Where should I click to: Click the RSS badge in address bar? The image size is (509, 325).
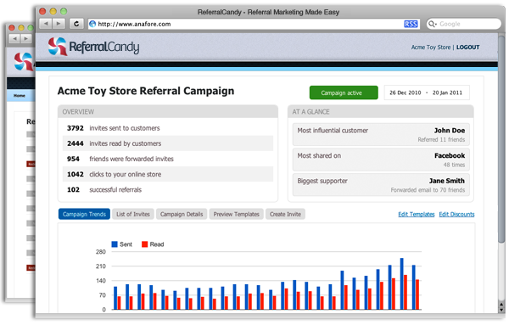tap(411, 24)
